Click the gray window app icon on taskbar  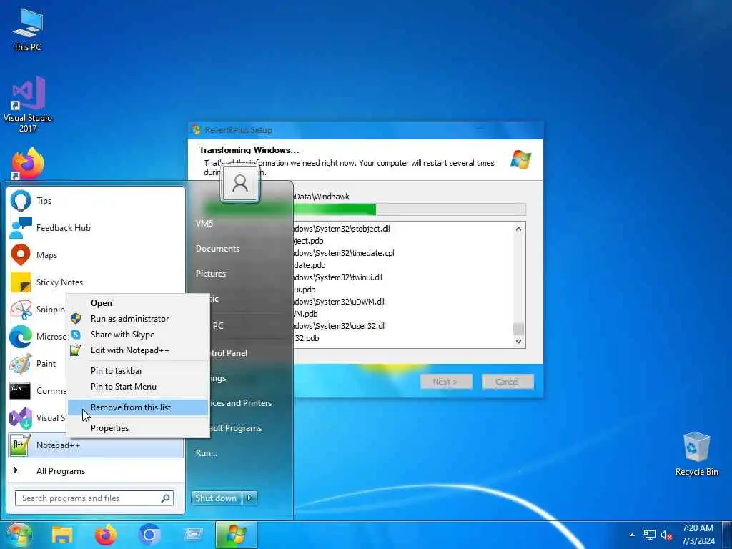click(x=193, y=535)
